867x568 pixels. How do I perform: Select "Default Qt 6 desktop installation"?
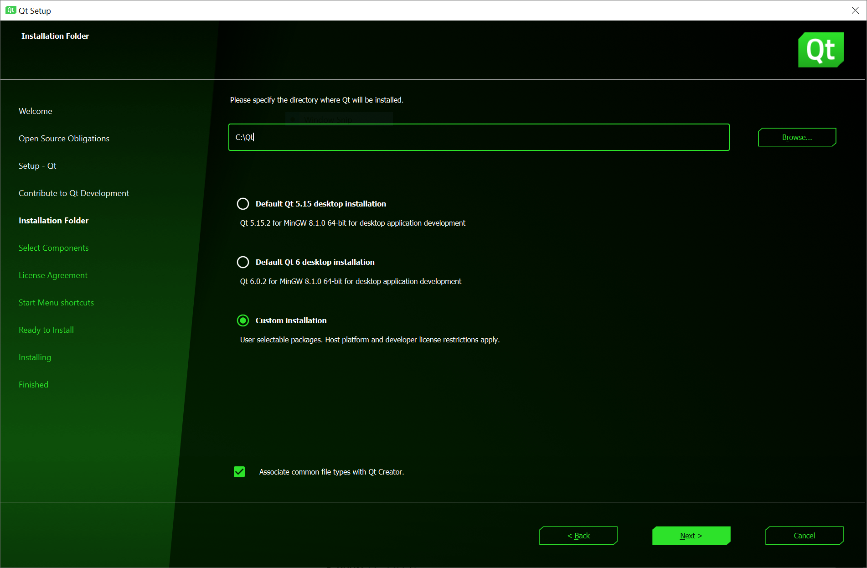point(243,262)
